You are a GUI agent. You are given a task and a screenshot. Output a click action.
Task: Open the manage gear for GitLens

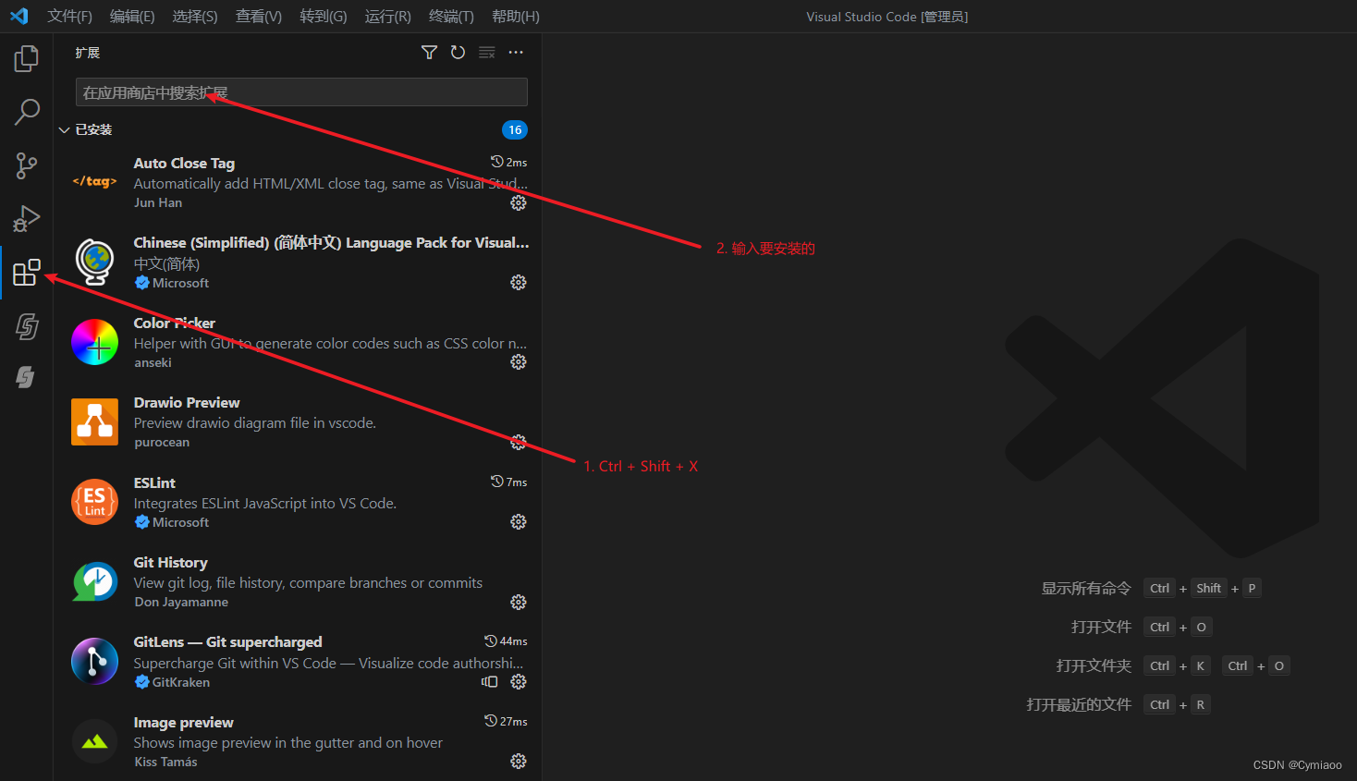(519, 681)
